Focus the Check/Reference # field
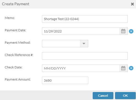The height and width of the screenshot is (100, 136). pyautogui.click(x=85, y=56)
